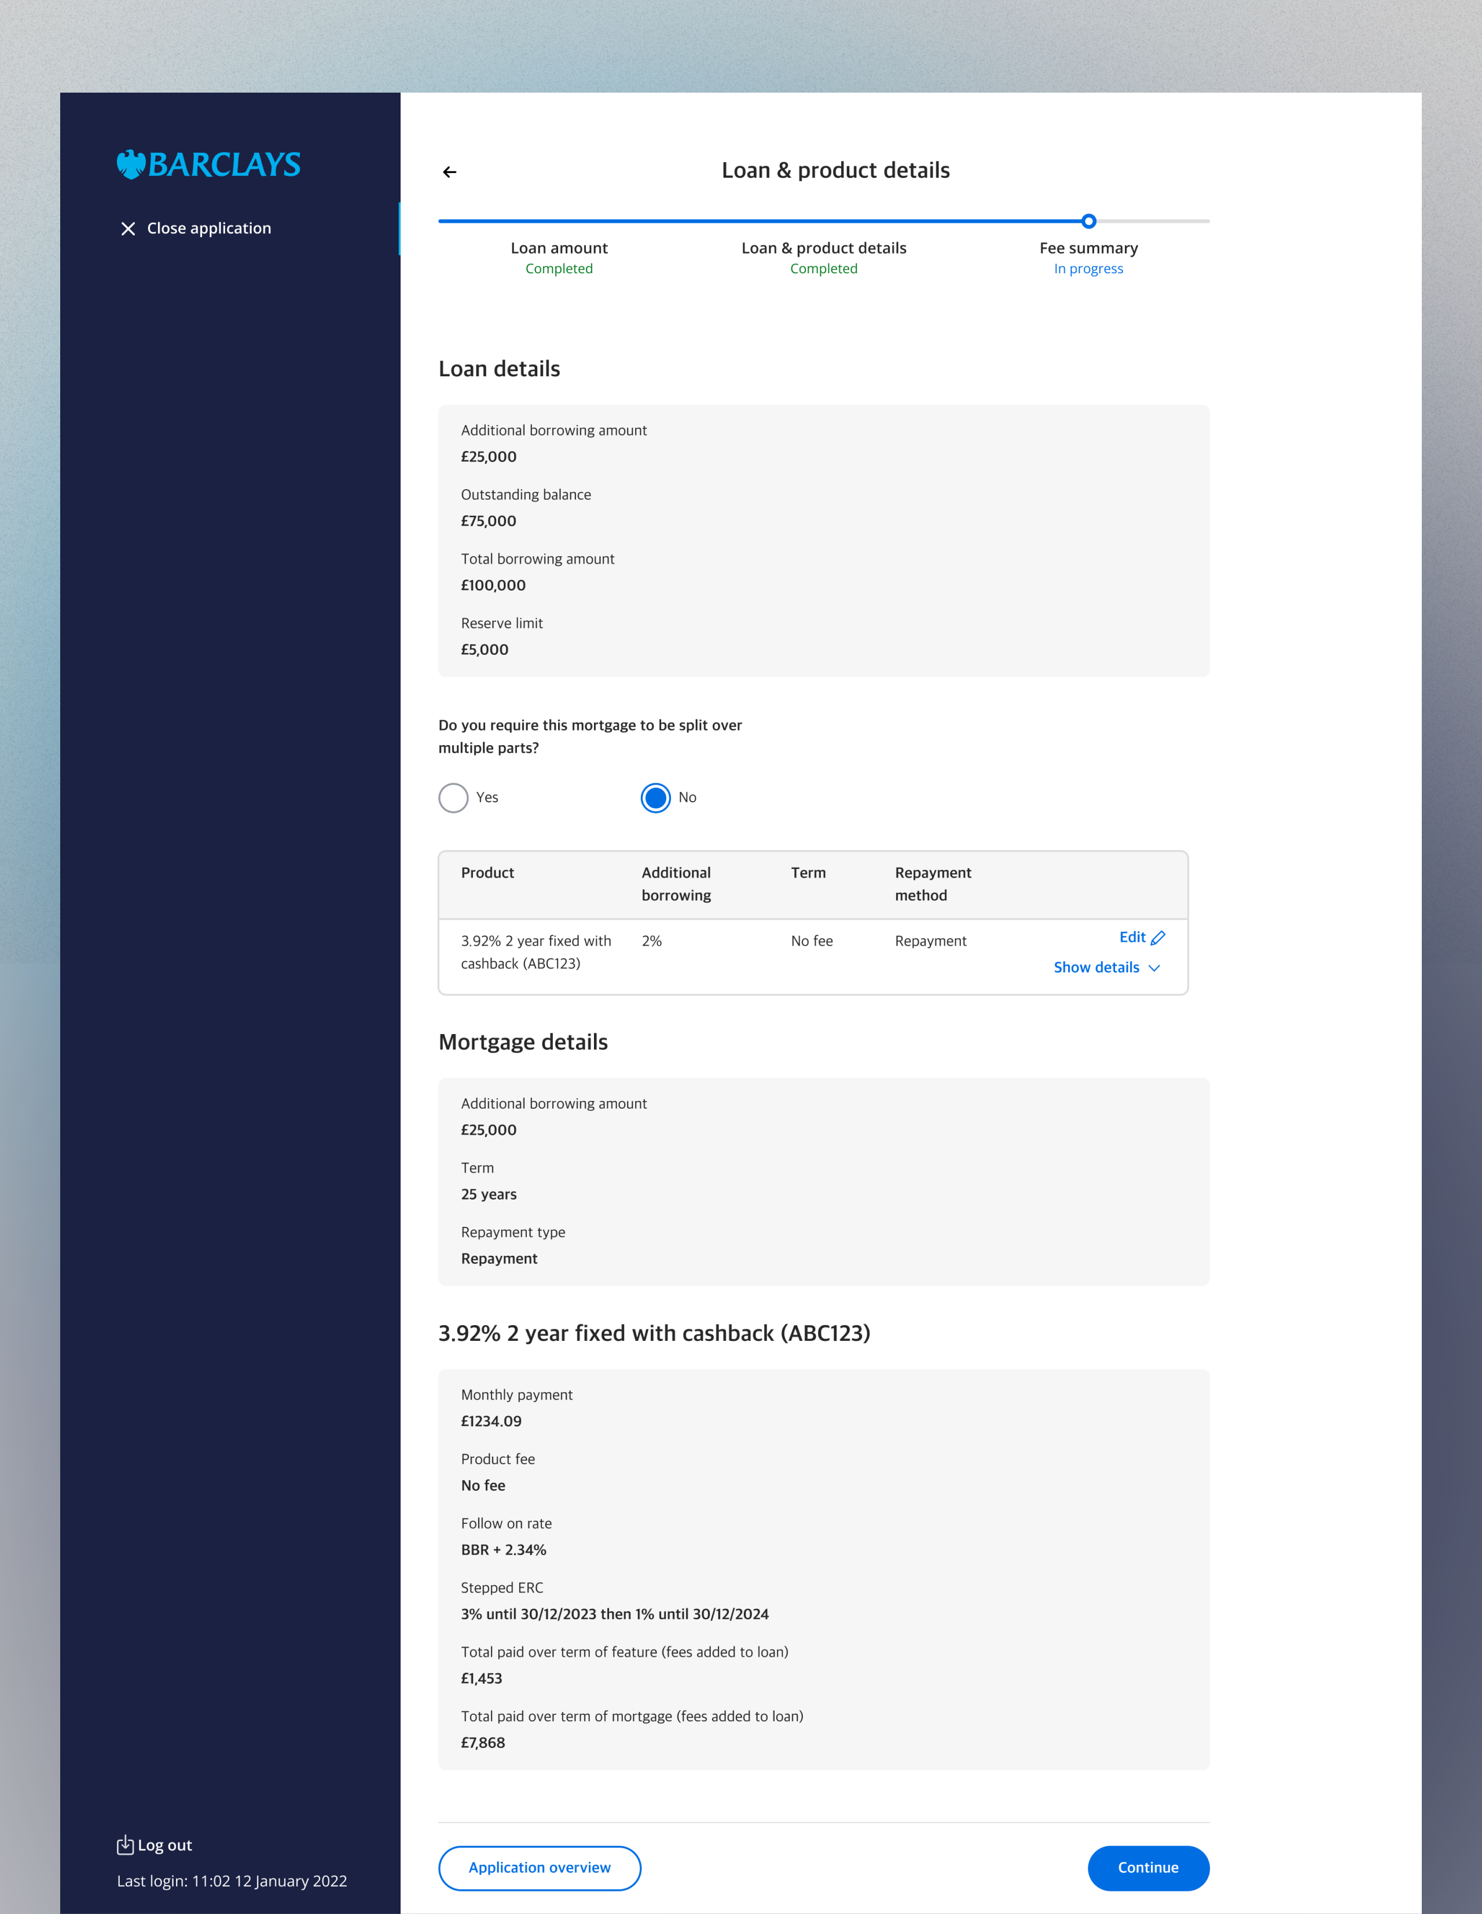Select the No radio button

[655, 798]
